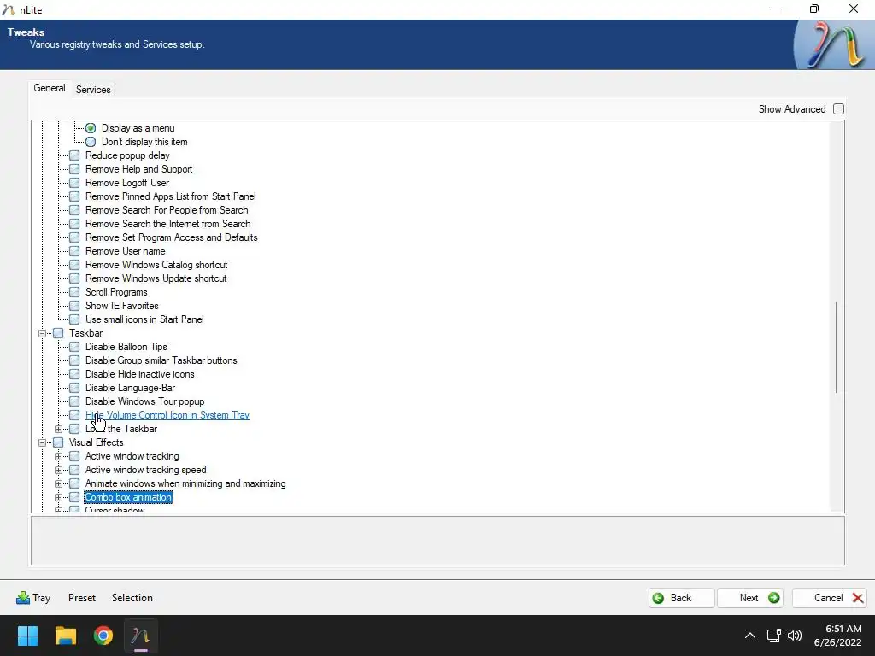Click the network tray icon

point(773,635)
